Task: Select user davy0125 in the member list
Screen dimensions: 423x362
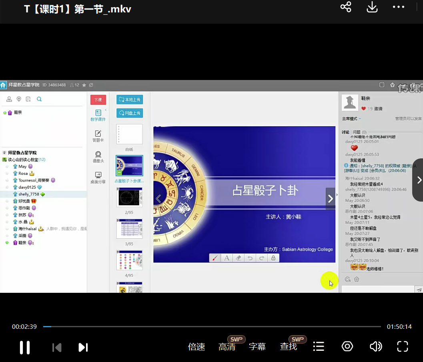Action: pos(27,187)
